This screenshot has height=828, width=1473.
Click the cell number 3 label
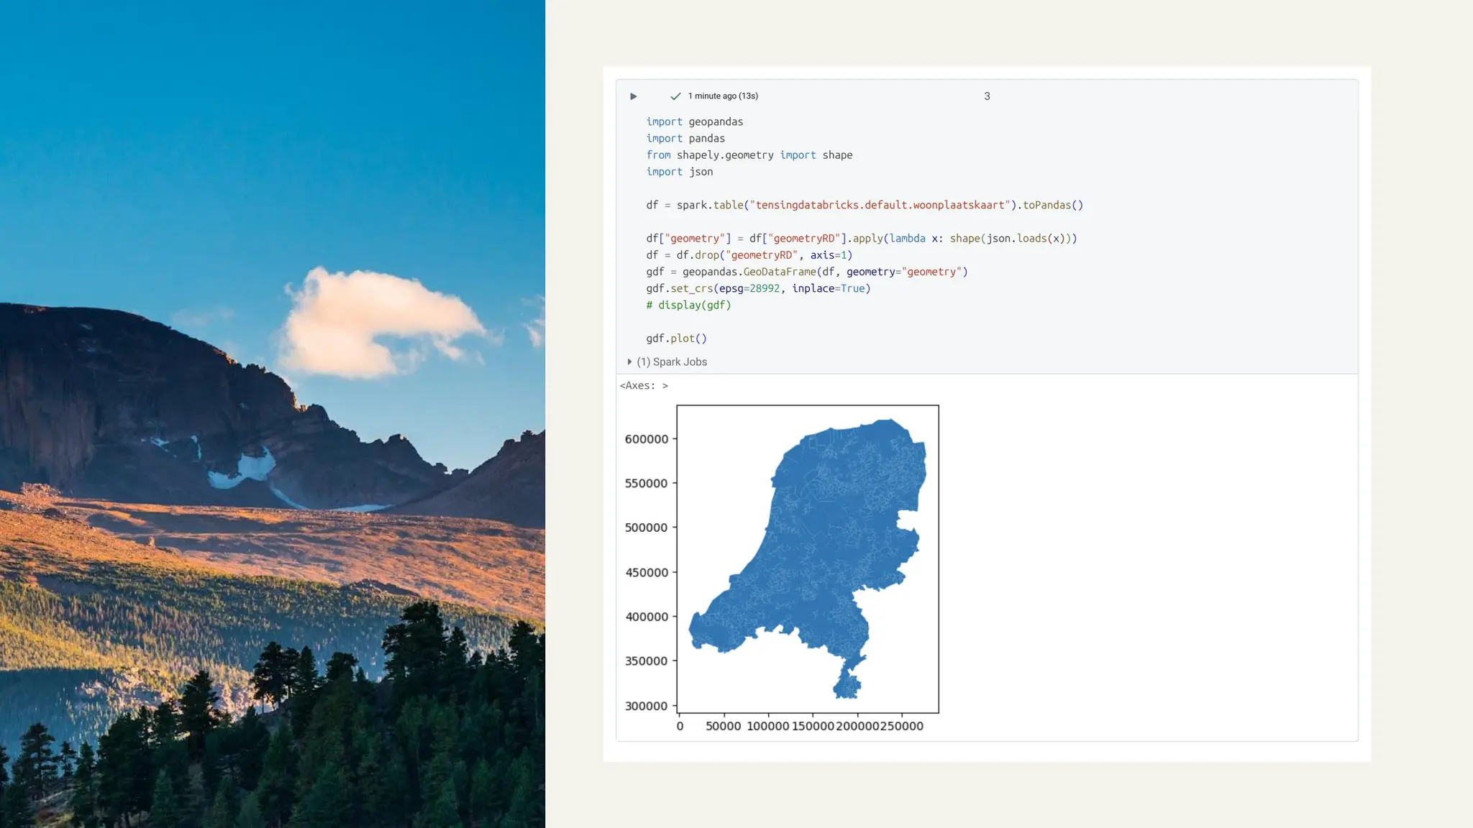[987, 96]
